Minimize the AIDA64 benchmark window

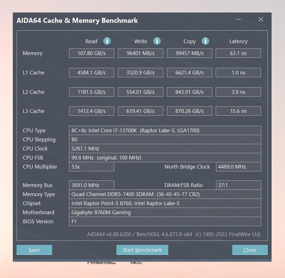(x=239, y=19)
